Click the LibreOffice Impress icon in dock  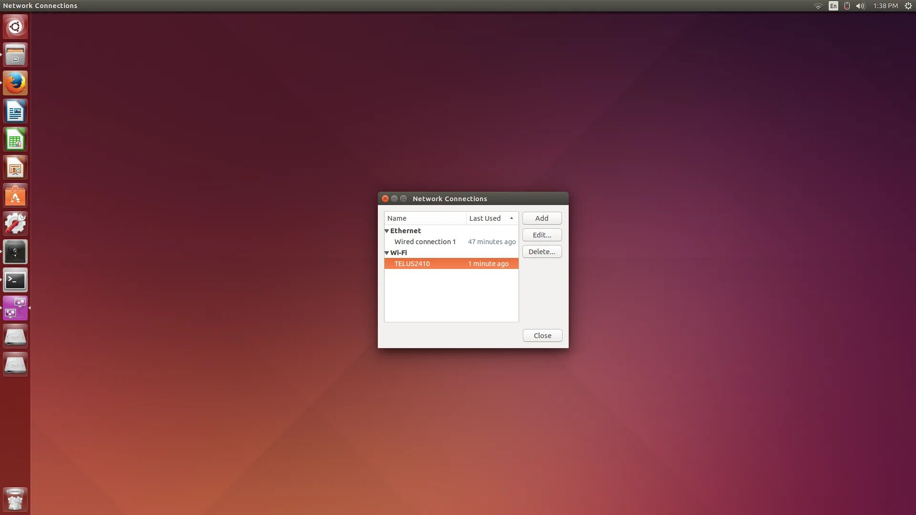click(16, 167)
